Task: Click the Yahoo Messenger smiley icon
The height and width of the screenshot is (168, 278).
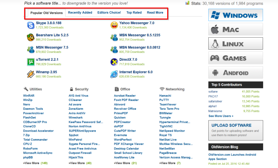Action: pyautogui.click(x=114, y=25)
